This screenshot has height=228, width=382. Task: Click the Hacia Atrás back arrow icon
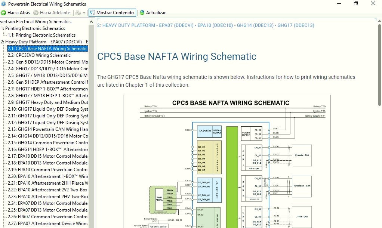pyautogui.click(x=4, y=13)
